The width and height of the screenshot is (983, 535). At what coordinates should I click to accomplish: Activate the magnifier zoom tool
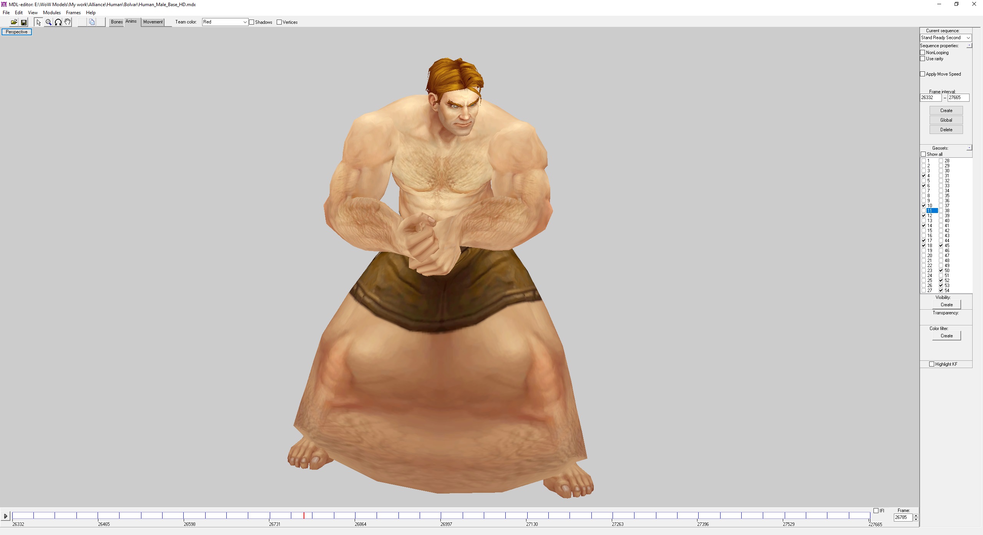48,22
